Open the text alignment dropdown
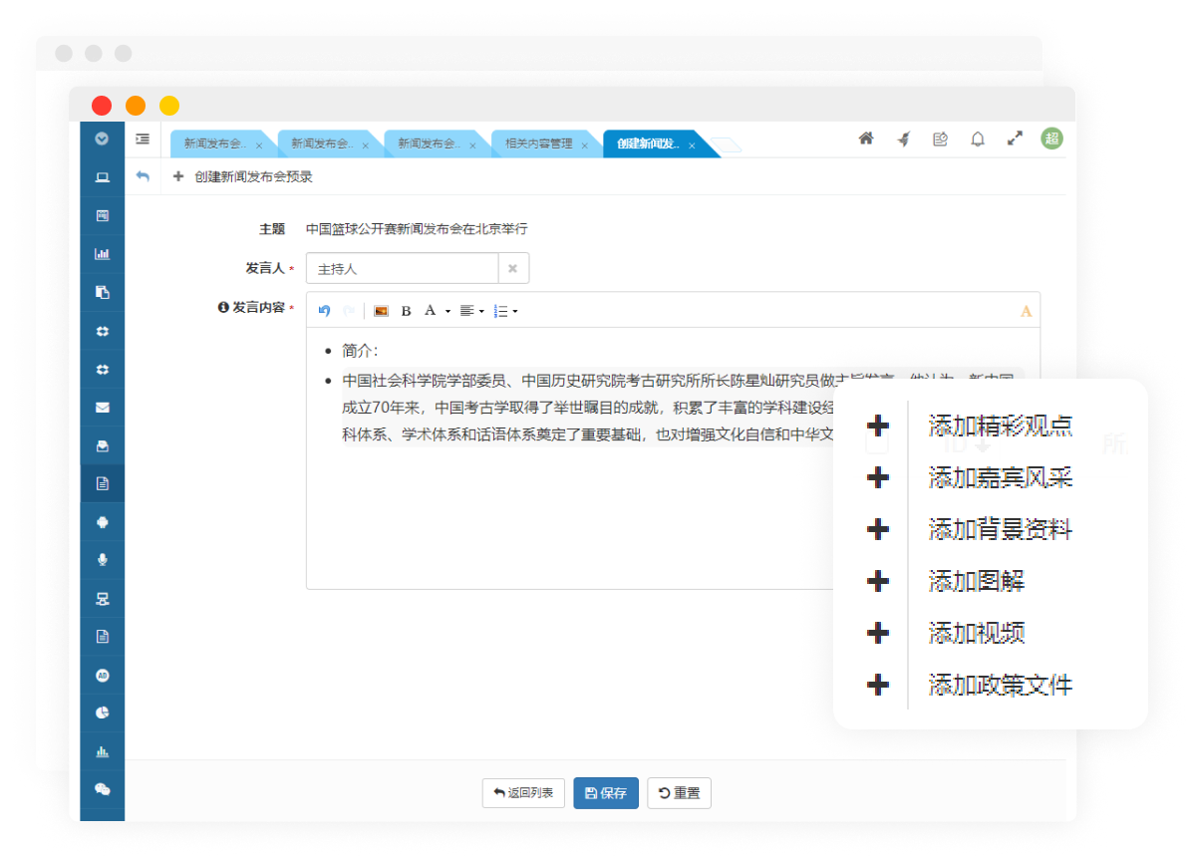 click(472, 311)
